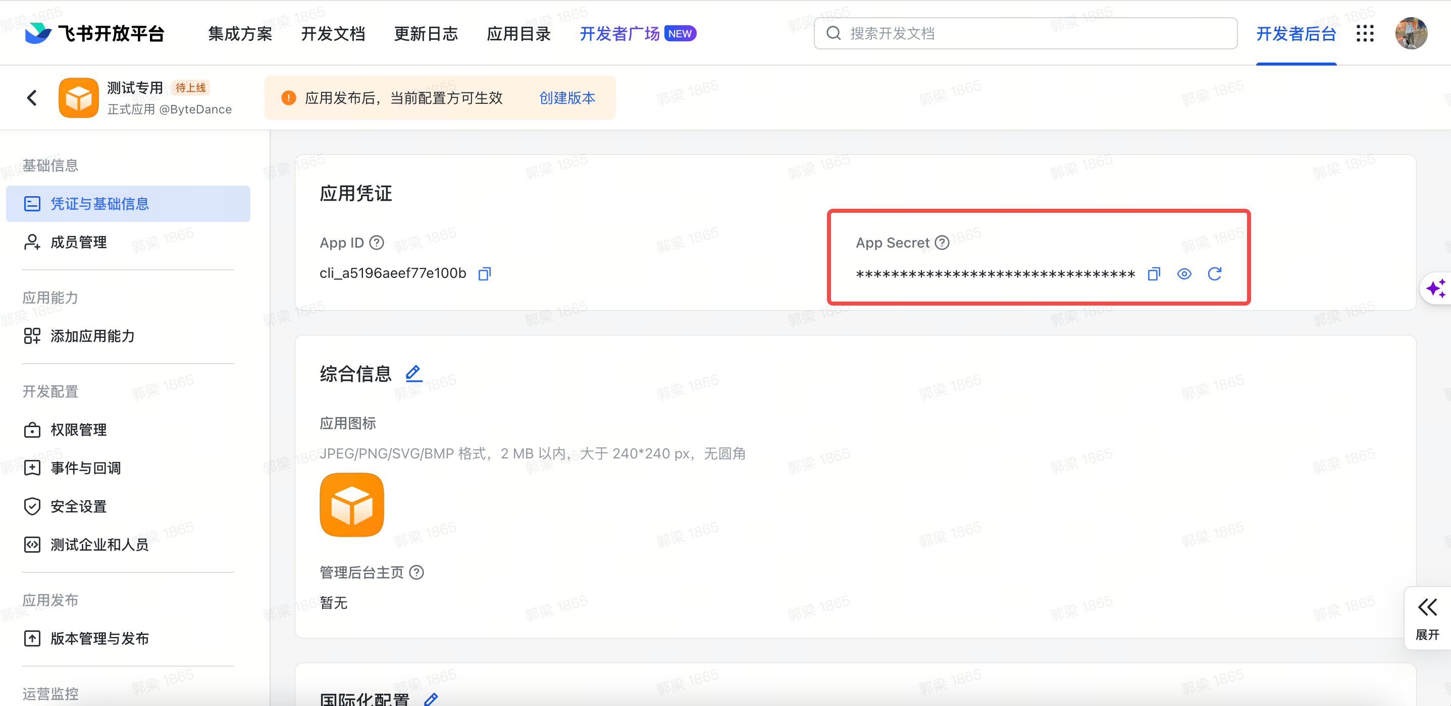Click the 待上线 status tag
This screenshot has width=1451, height=706.
click(x=190, y=88)
